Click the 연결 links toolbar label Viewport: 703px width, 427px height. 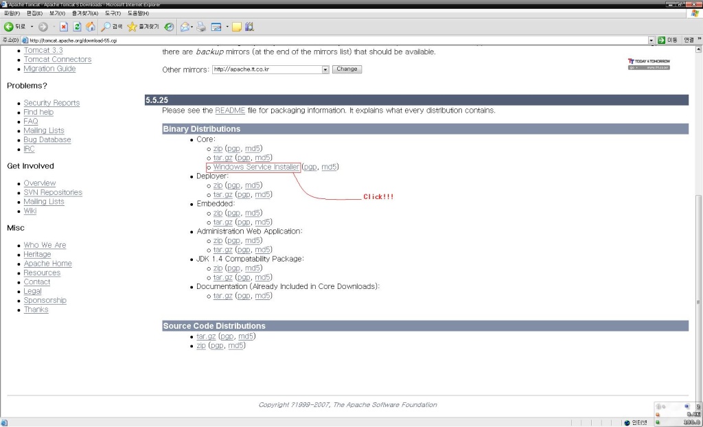tap(689, 40)
